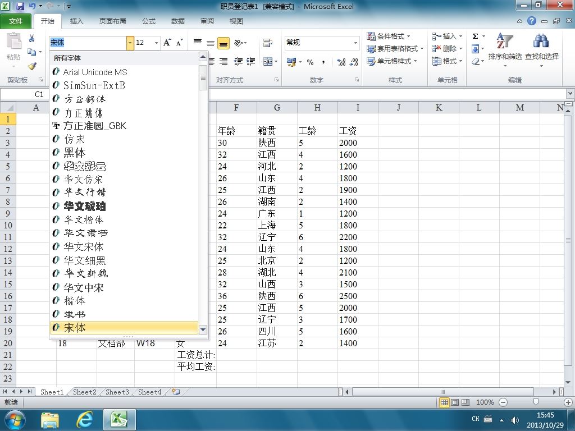Choose 华文楷体 font from list
Image resolution: width=575 pixels, height=431 pixels.
[x=124, y=220]
